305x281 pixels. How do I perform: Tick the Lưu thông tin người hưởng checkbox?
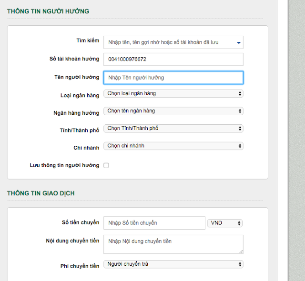[x=106, y=166]
